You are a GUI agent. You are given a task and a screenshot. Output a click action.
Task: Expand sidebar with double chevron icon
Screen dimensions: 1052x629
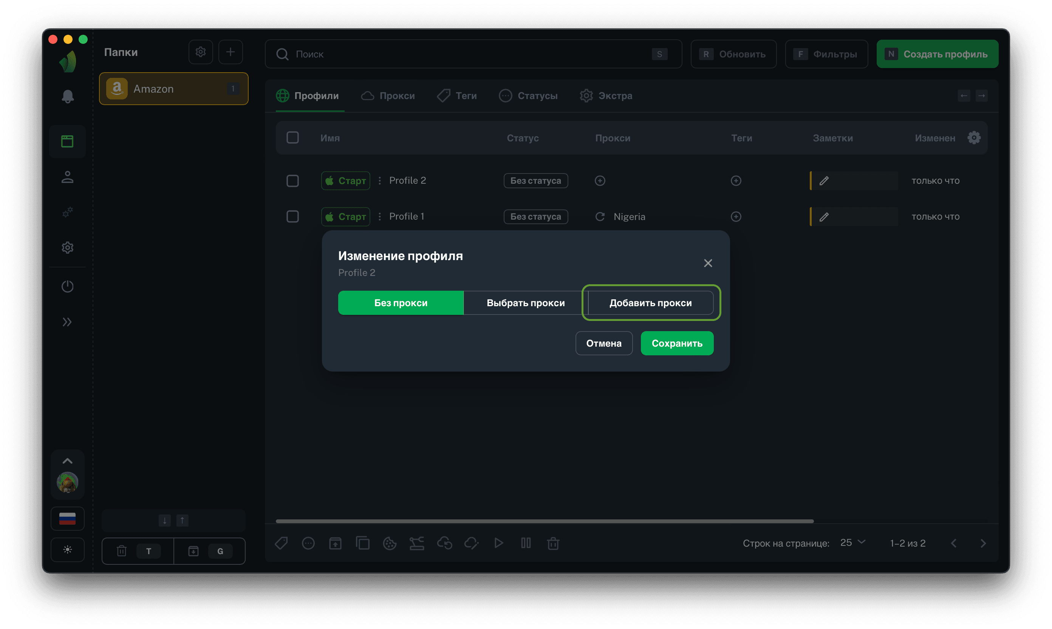click(x=67, y=322)
